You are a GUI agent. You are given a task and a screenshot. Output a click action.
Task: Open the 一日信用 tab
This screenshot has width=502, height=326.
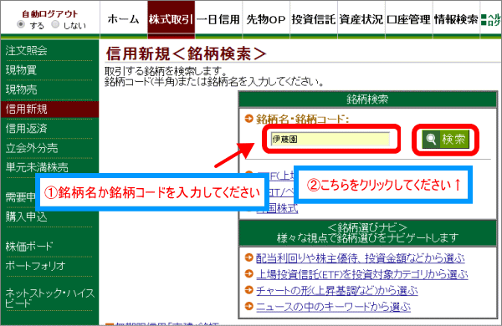pyautogui.click(x=218, y=19)
